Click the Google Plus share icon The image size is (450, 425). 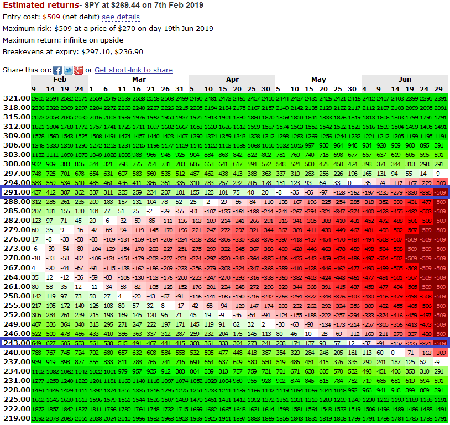(x=79, y=70)
